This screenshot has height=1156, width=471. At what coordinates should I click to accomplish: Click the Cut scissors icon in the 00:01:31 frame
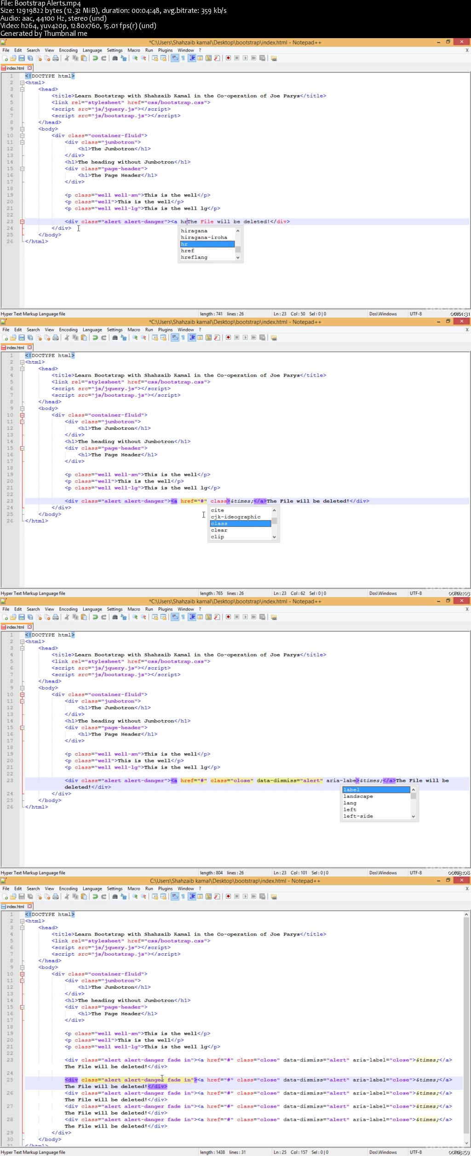(x=67, y=58)
